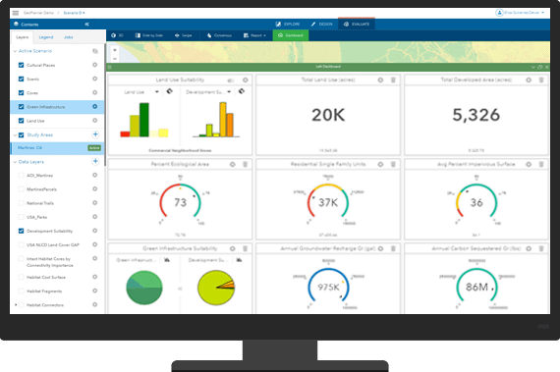Change chart type for Green Infrastructure pie
The image size is (560, 372).
click(x=167, y=260)
